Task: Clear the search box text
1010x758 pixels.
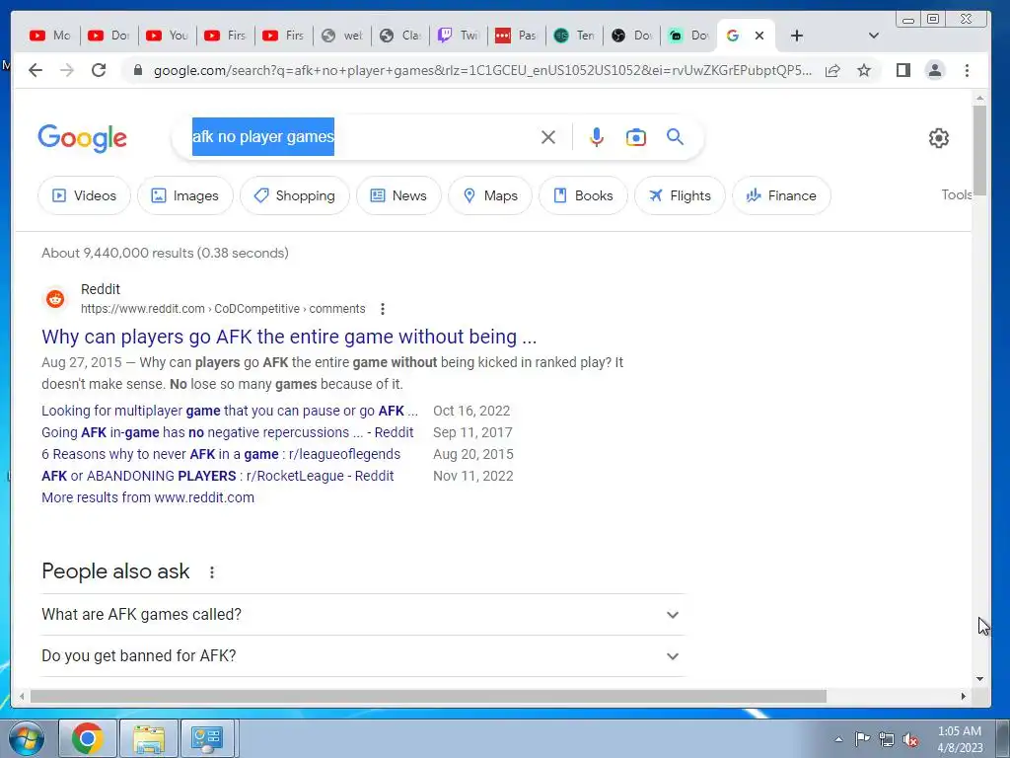Action: click(x=548, y=137)
